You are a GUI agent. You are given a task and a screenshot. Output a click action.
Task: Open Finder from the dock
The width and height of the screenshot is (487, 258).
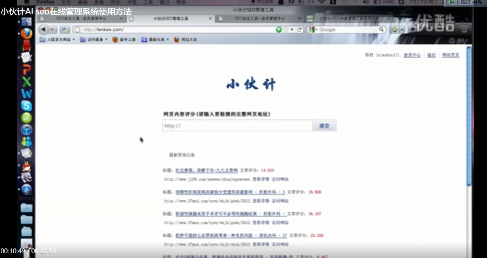pyautogui.click(x=26, y=21)
